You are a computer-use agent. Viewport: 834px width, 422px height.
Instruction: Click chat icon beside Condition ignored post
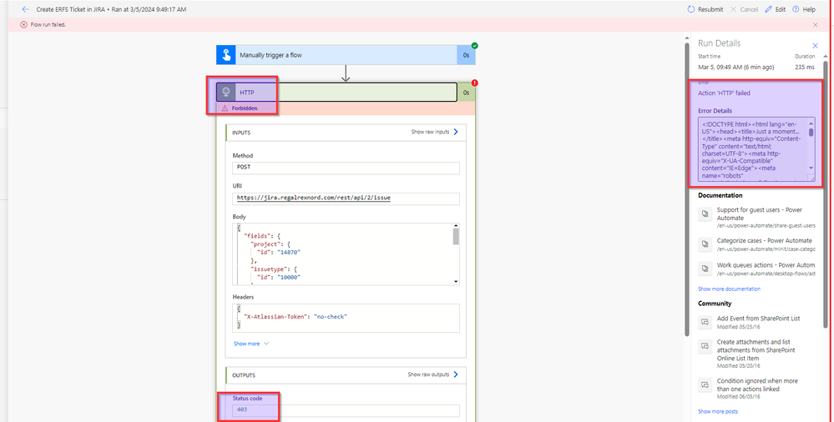(x=705, y=384)
